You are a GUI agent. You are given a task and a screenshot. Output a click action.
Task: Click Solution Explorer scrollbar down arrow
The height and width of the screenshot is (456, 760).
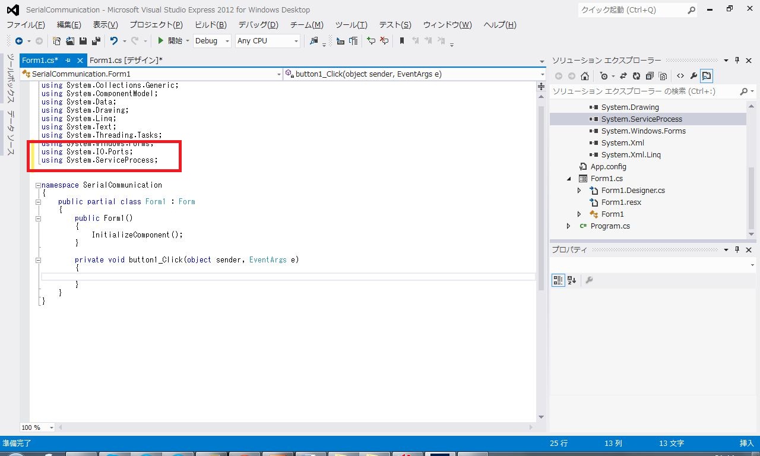click(752, 236)
